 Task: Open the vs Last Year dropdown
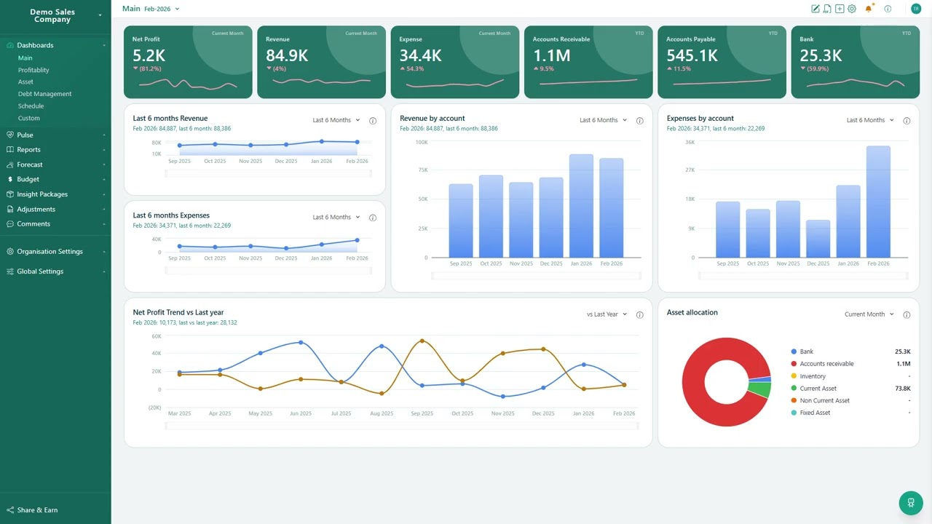607,314
